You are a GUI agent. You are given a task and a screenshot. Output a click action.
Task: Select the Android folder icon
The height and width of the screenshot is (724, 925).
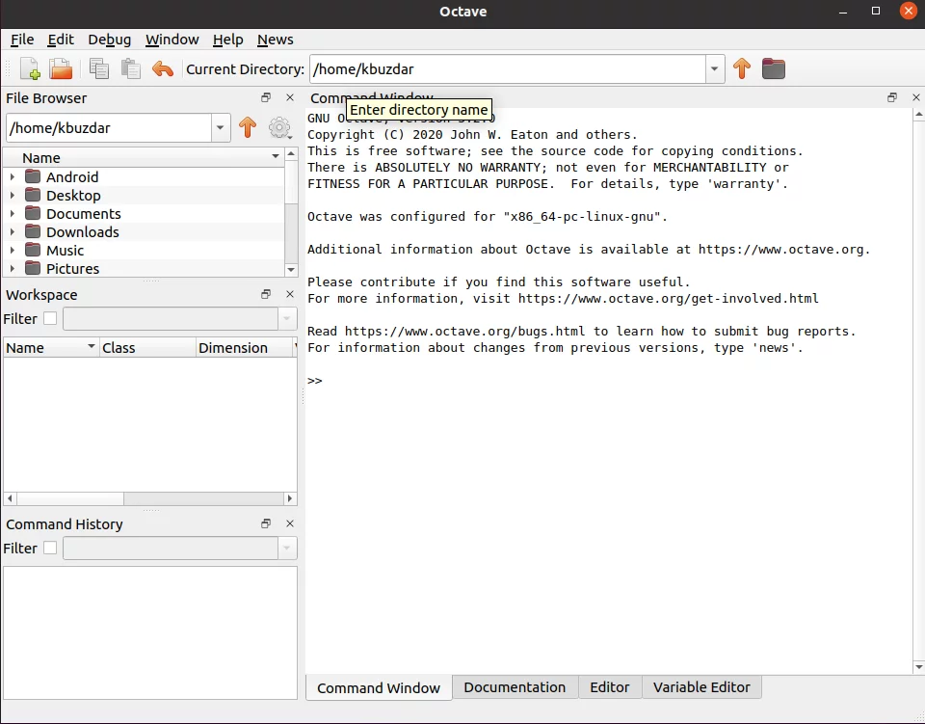pos(33,176)
